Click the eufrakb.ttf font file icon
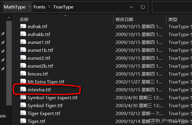Viewport: 192px width, 125px height. tap(23, 34)
